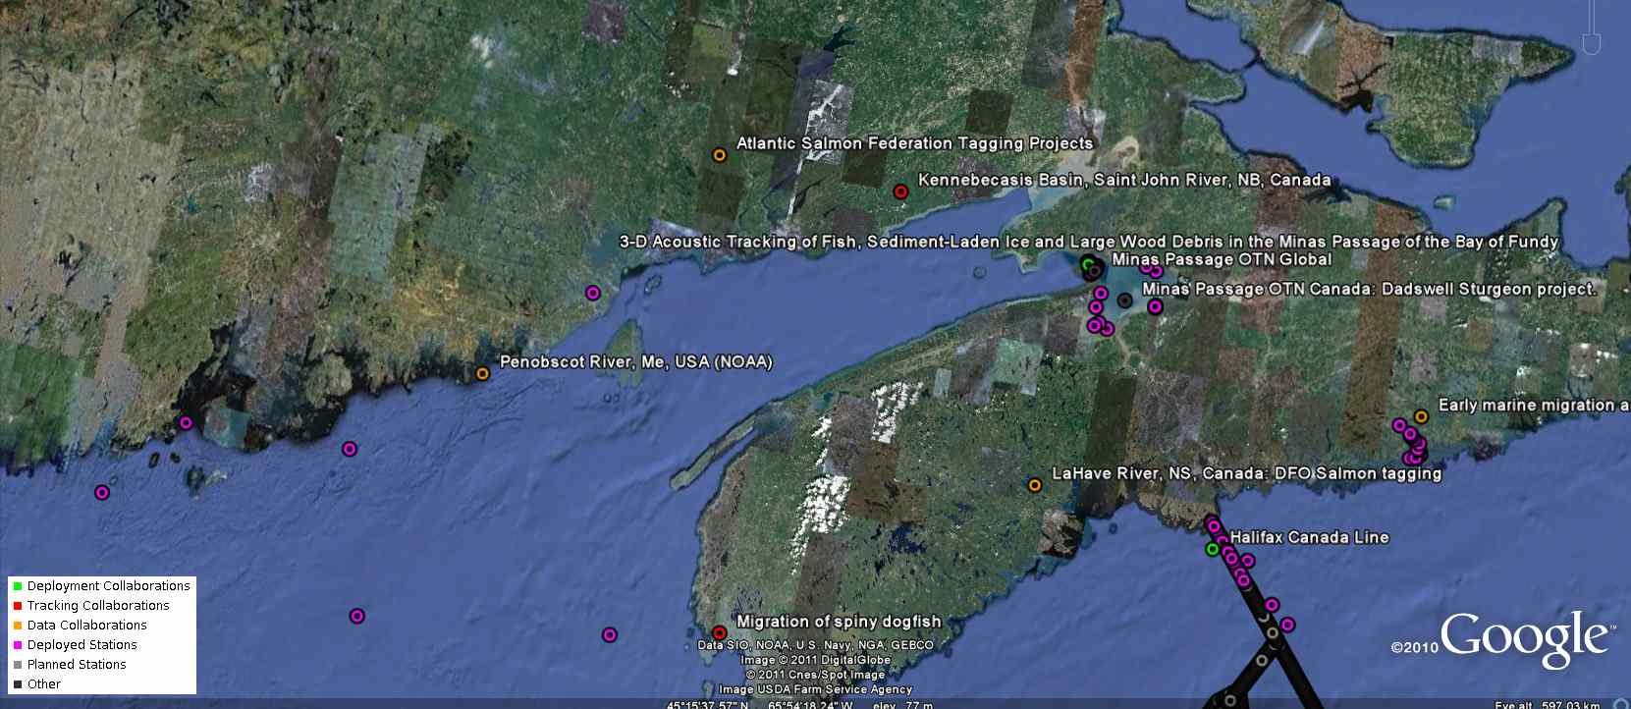The width and height of the screenshot is (1631, 709).
Task: Click the red Tracking Collaborations legend swatch
Action: pyautogui.click(x=18, y=606)
